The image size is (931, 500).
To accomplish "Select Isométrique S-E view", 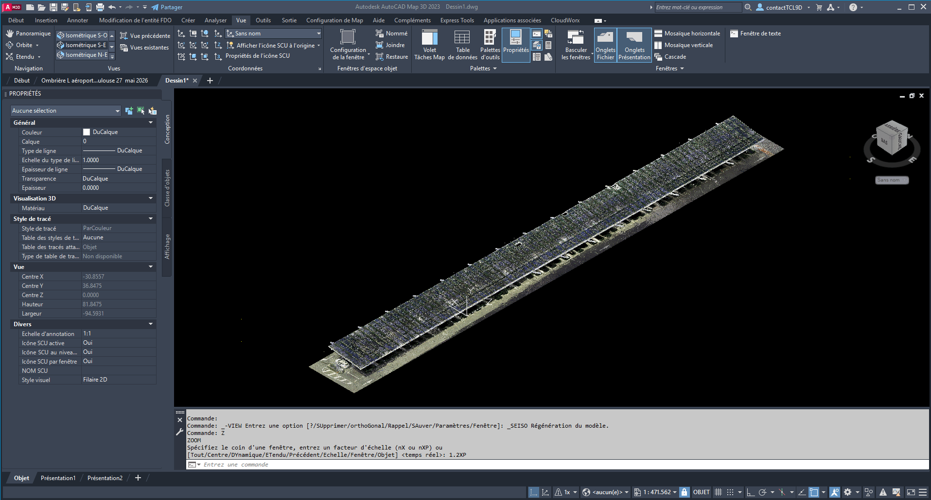I will coord(82,45).
